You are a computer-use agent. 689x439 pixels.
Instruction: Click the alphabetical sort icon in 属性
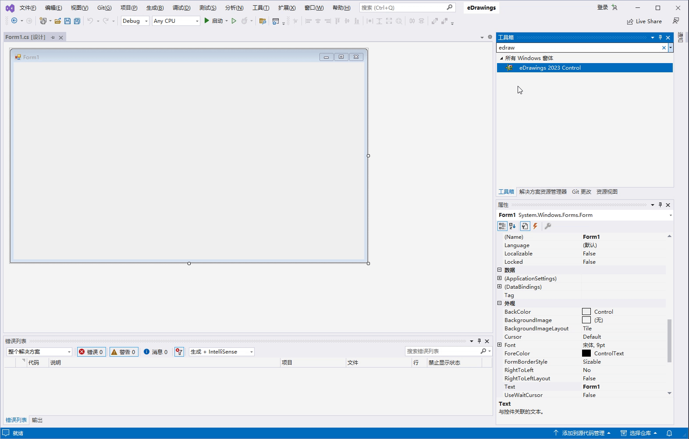tap(512, 226)
